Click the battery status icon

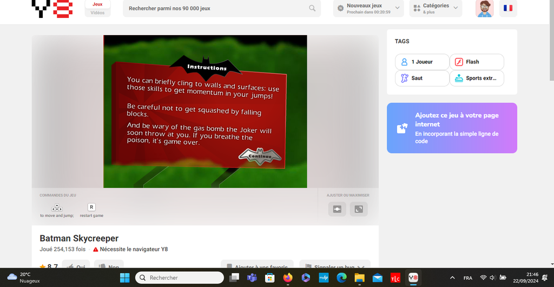[503, 278]
